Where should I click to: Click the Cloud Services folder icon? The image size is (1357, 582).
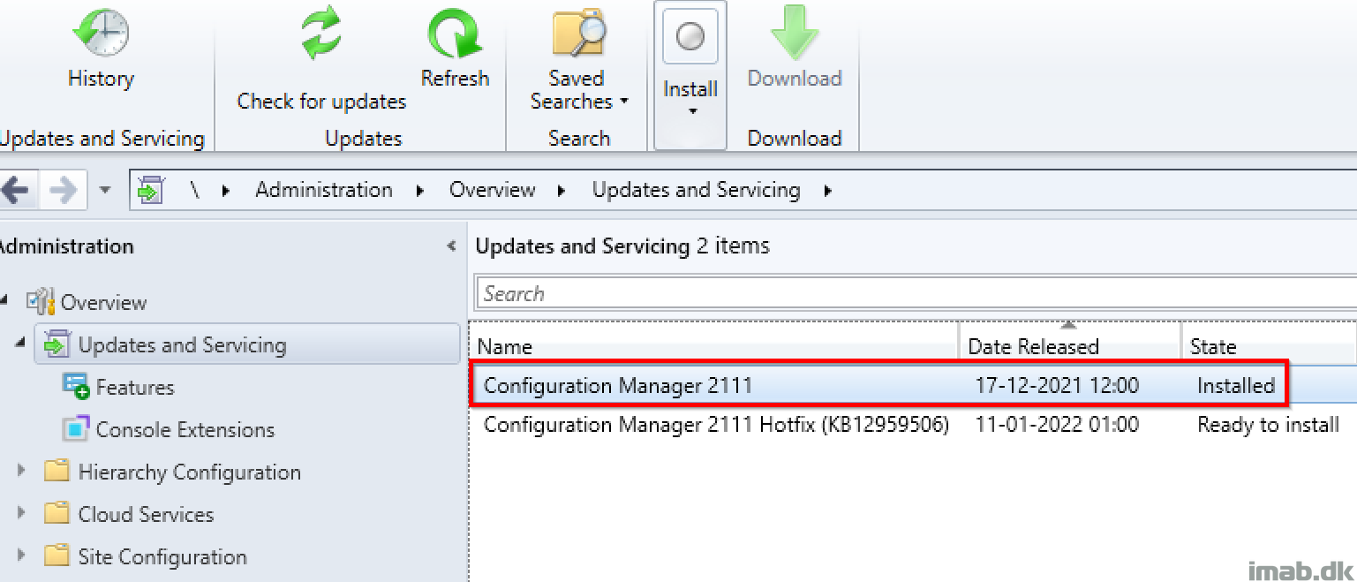click(57, 513)
